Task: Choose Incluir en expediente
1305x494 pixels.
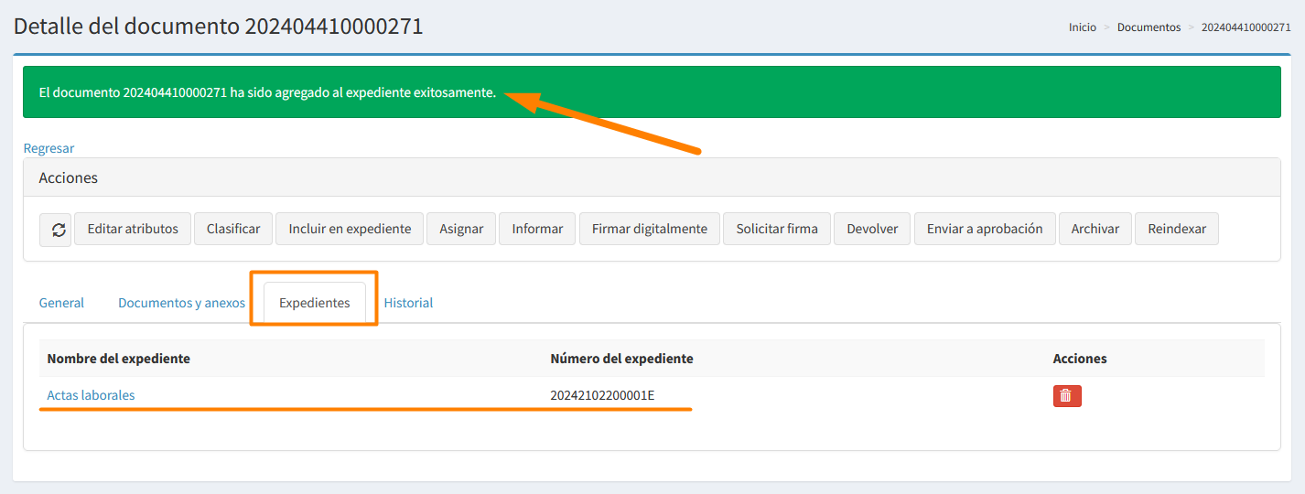Action: [x=350, y=229]
